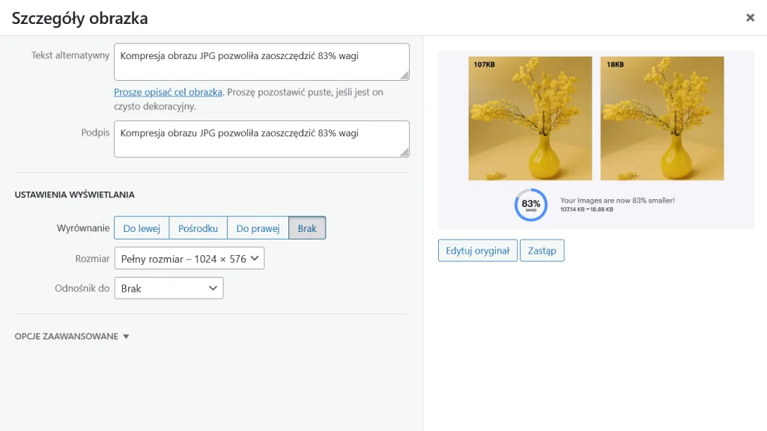Open the Odnośnik do dropdown
The width and height of the screenshot is (767, 431).
[x=169, y=288]
